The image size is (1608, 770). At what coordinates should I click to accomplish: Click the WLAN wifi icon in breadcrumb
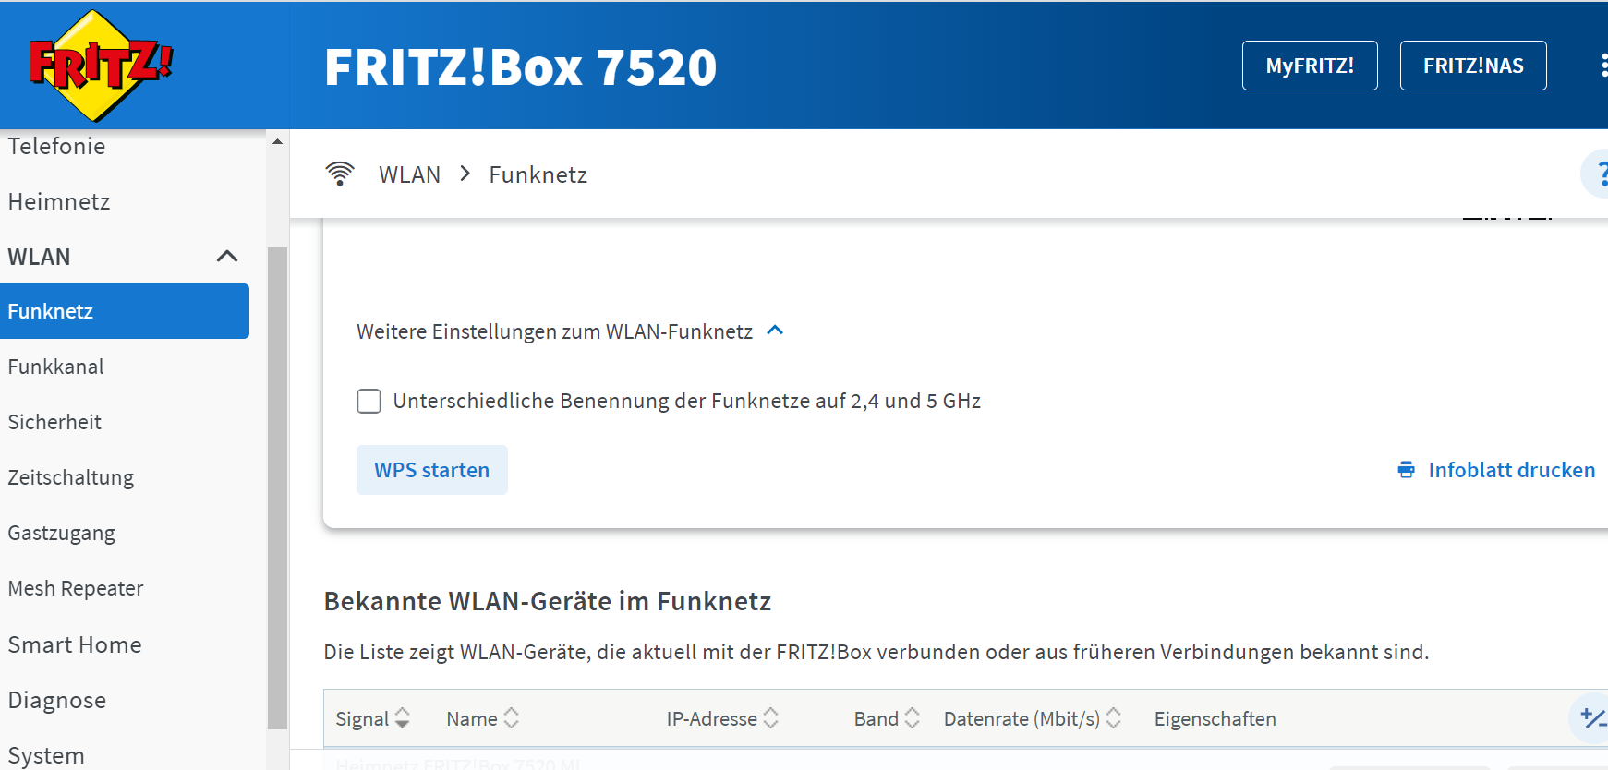point(340,174)
